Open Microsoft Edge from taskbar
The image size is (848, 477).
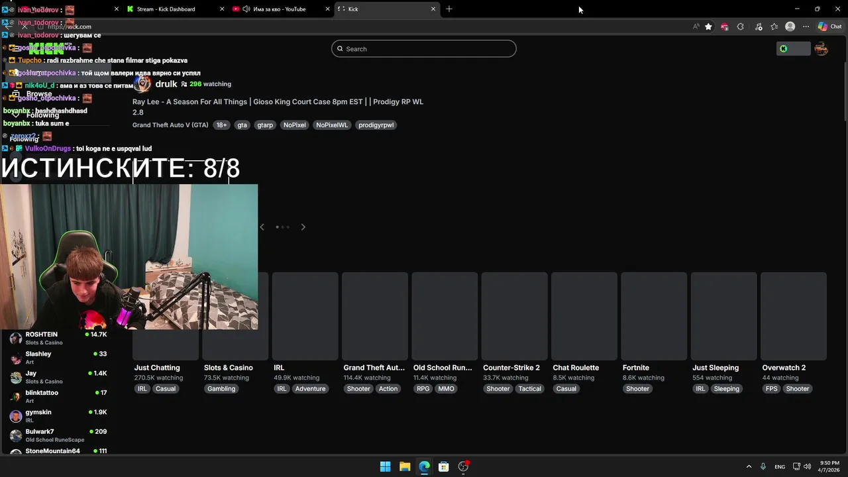pyautogui.click(x=424, y=466)
